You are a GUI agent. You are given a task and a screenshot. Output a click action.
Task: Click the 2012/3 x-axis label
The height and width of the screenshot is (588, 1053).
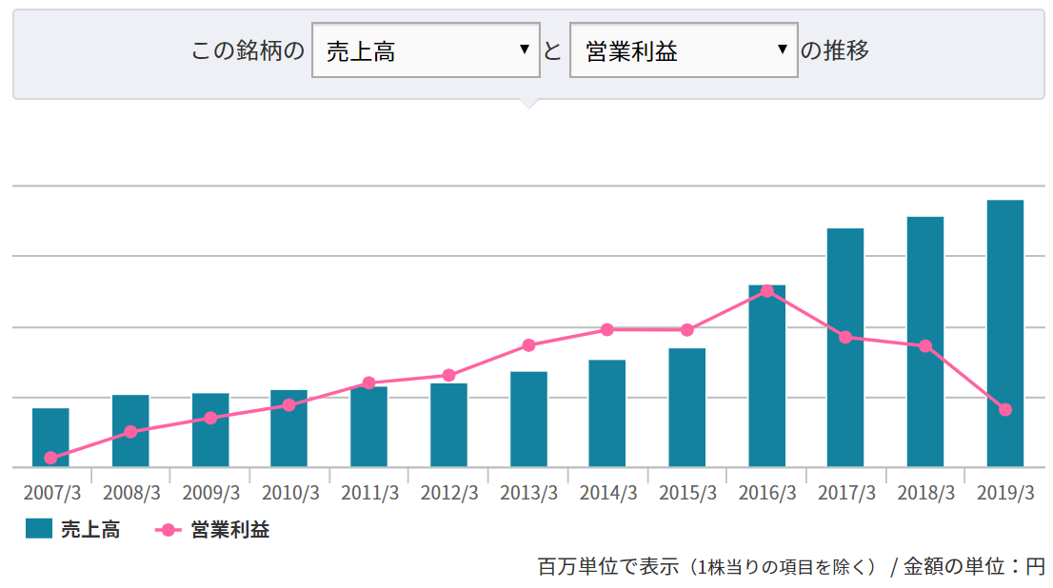click(448, 493)
